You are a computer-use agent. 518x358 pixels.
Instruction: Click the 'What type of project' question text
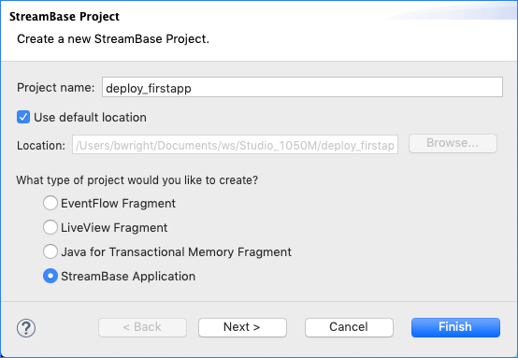pyautogui.click(x=137, y=180)
